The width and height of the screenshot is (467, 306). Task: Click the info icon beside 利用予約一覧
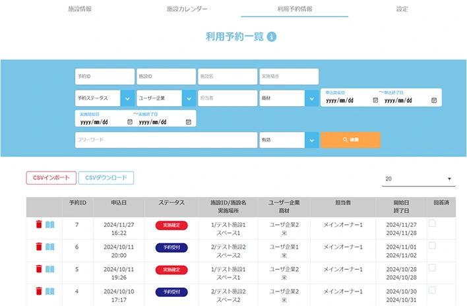272,36
